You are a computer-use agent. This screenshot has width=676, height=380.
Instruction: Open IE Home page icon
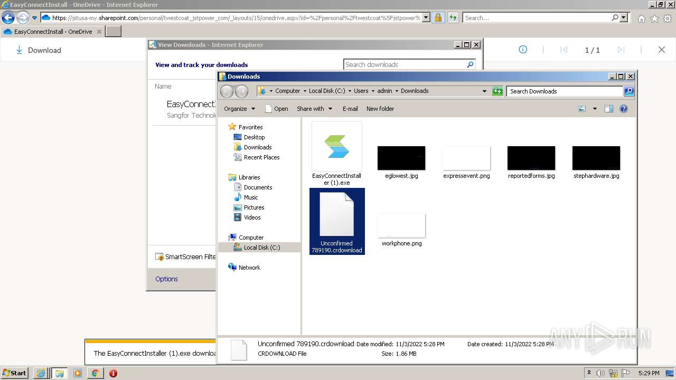click(641, 18)
